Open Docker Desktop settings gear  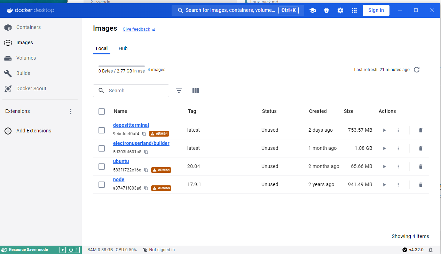click(x=340, y=10)
